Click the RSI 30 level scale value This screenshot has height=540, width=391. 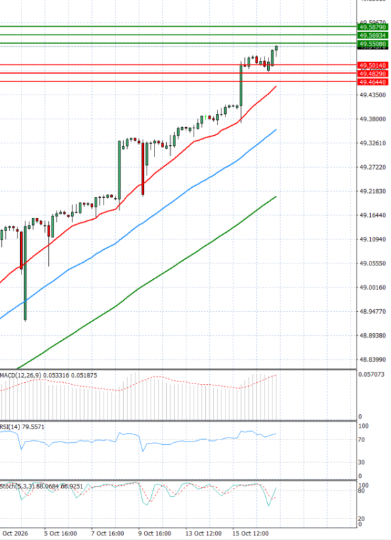pos(362,462)
